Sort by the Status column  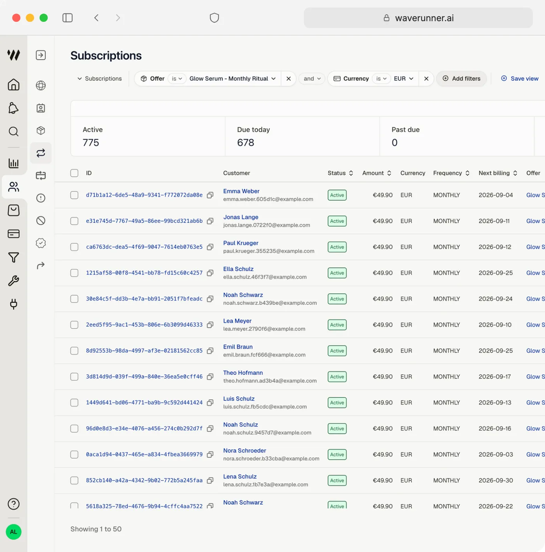[340, 173]
